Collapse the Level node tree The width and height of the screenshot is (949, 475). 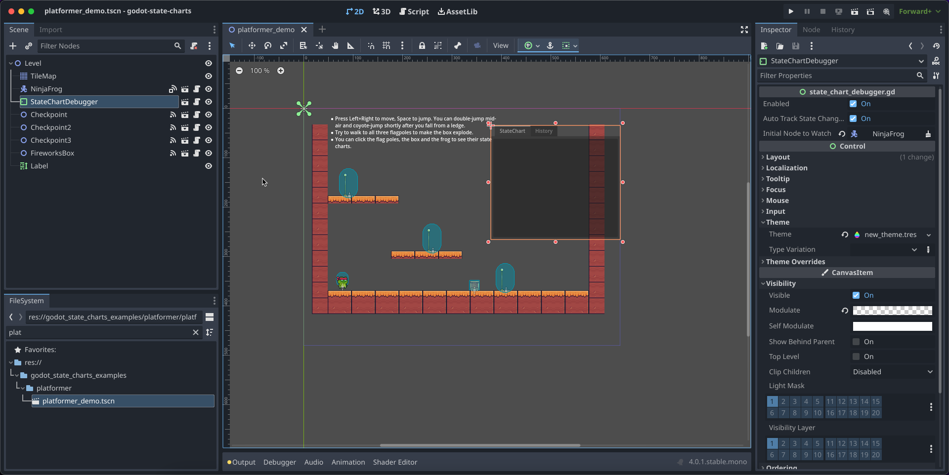pyautogui.click(x=11, y=63)
